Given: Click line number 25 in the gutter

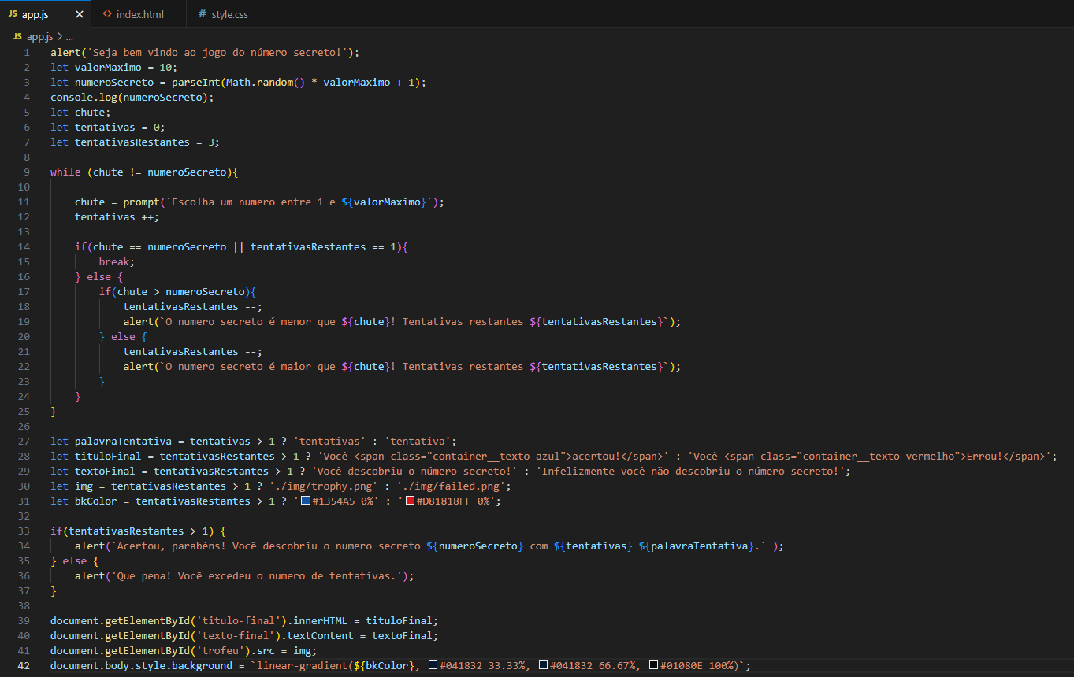Looking at the screenshot, I should point(24,411).
